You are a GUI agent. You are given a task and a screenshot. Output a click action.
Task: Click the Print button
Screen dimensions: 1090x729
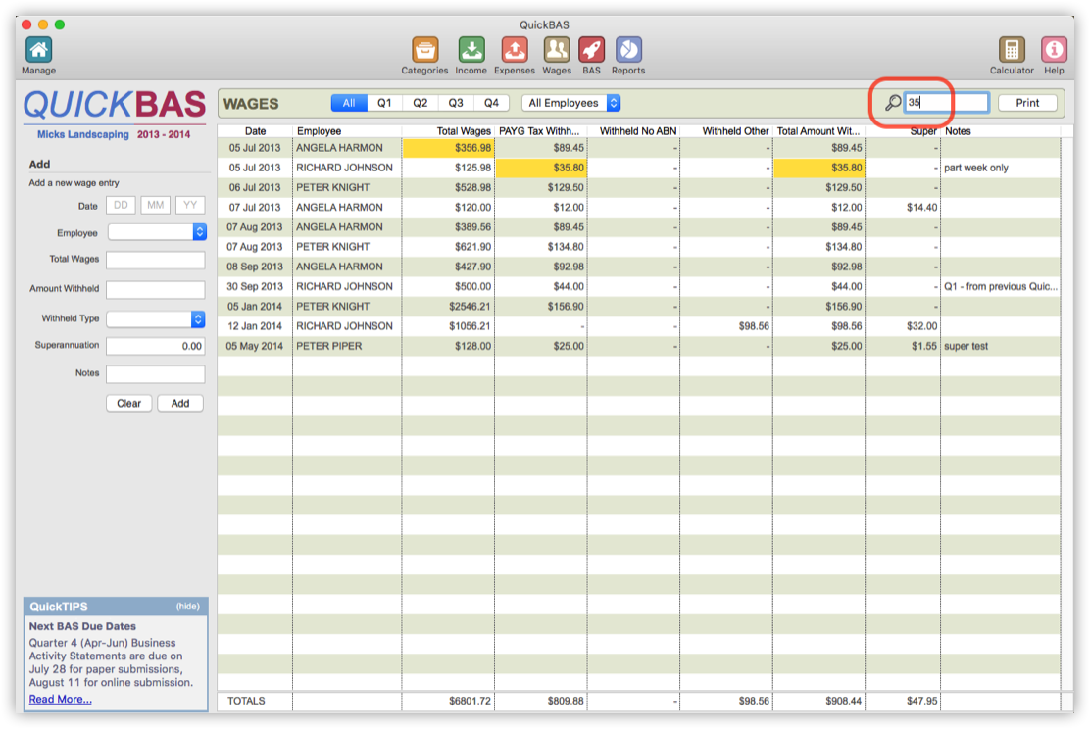point(1027,102)
